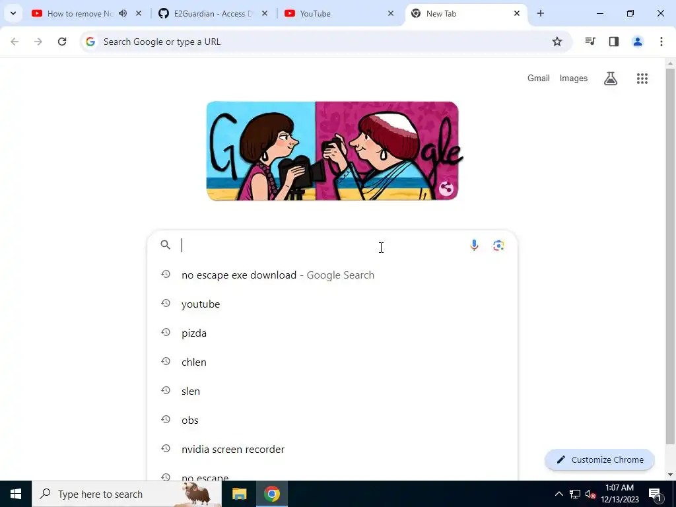Close the How to remove tab
This screenshot has height=507, width=676.
click(x=139, y=13)
